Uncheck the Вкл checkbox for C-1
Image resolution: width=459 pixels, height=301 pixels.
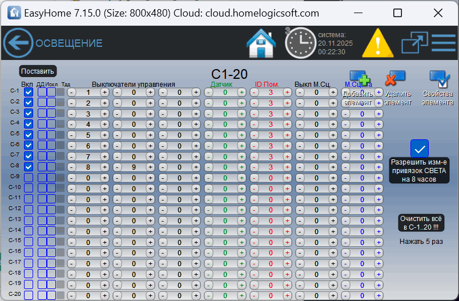pyautogui.click(x=29, y=91)
